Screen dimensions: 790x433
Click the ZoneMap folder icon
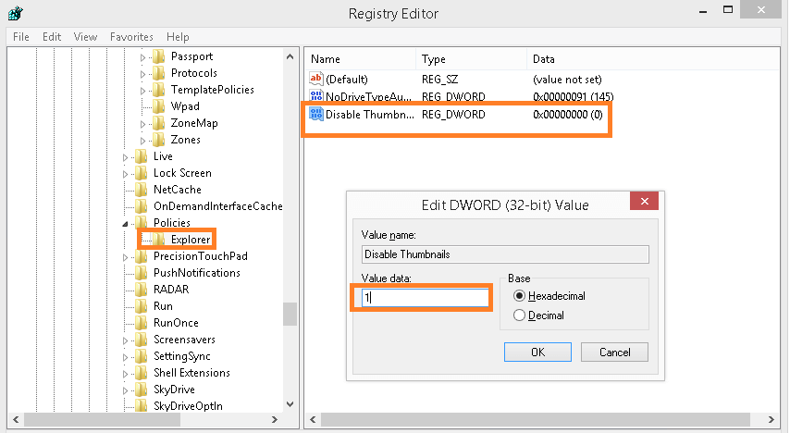(x=159, y=123)
